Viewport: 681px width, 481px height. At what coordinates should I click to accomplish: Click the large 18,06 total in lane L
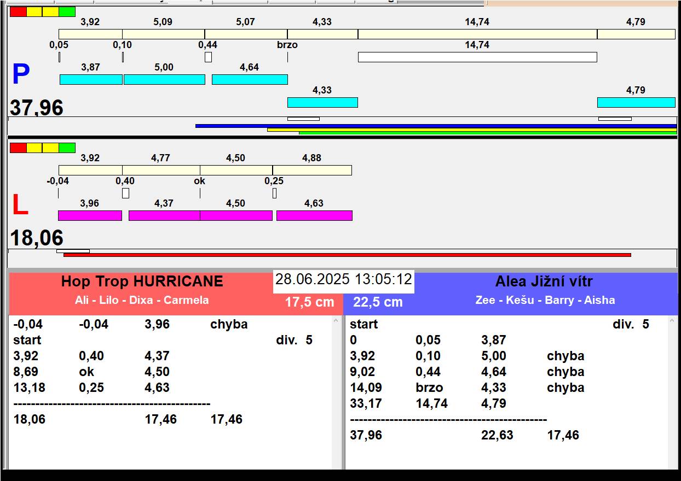point(37,238)
